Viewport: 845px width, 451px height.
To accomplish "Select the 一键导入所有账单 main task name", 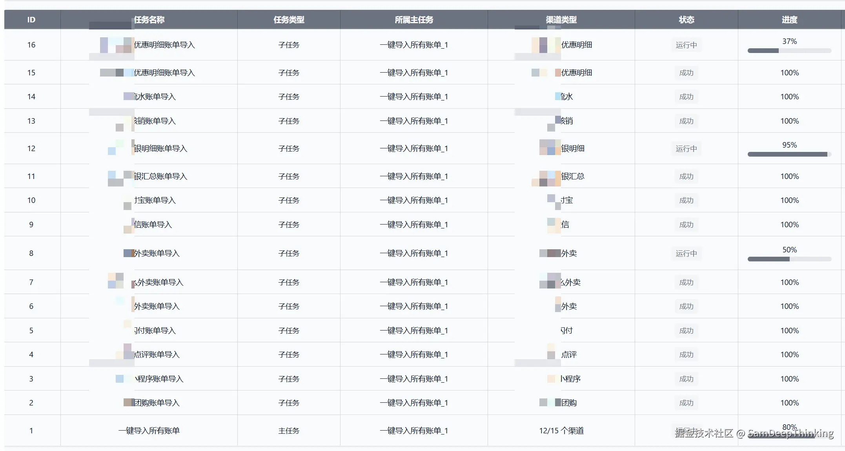I will (x=149, y=431).
